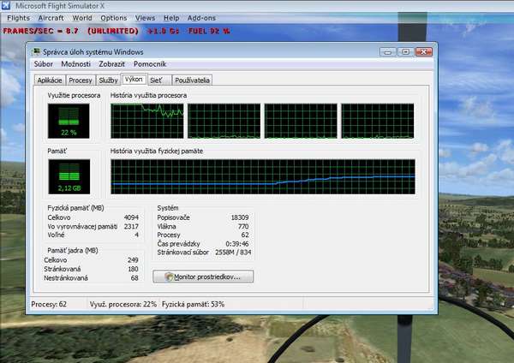Click the Celkovo value 4094
The height and width of the screenshot is (363, 514).
[x=131, y=217]
